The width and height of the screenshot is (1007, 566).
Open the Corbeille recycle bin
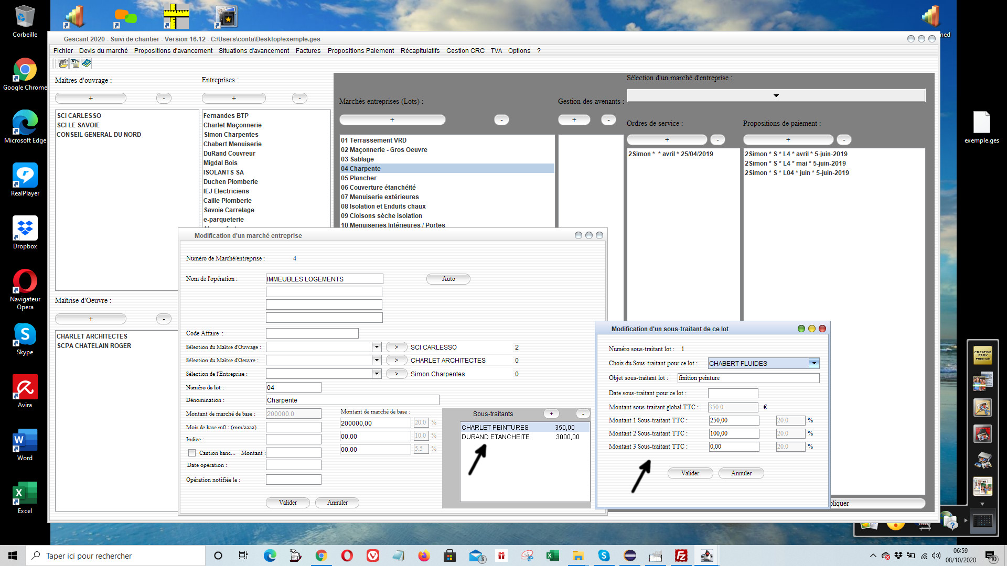pos(25,21)
